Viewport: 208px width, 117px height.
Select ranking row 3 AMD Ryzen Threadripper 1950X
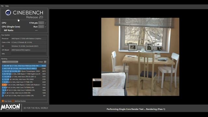click(x=24, y=71)
